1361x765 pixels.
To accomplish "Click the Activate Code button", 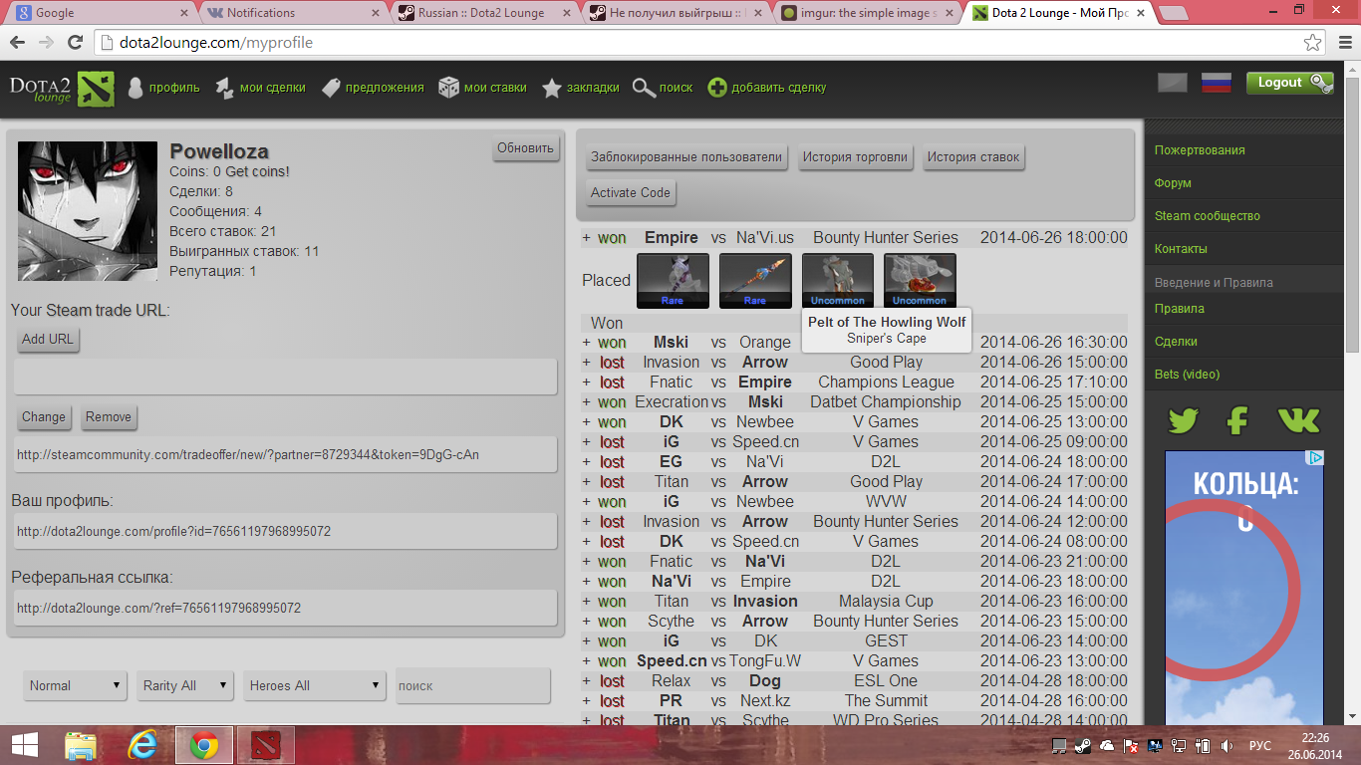I will (x=631, y=192).
